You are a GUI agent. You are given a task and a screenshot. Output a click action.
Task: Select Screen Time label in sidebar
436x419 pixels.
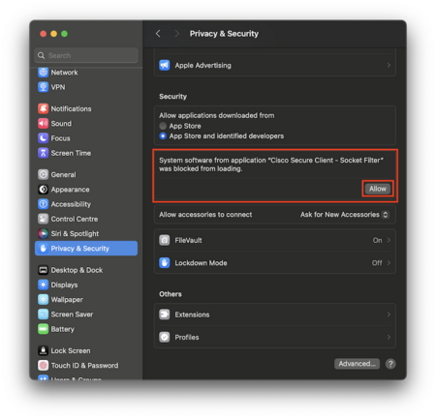71,153
